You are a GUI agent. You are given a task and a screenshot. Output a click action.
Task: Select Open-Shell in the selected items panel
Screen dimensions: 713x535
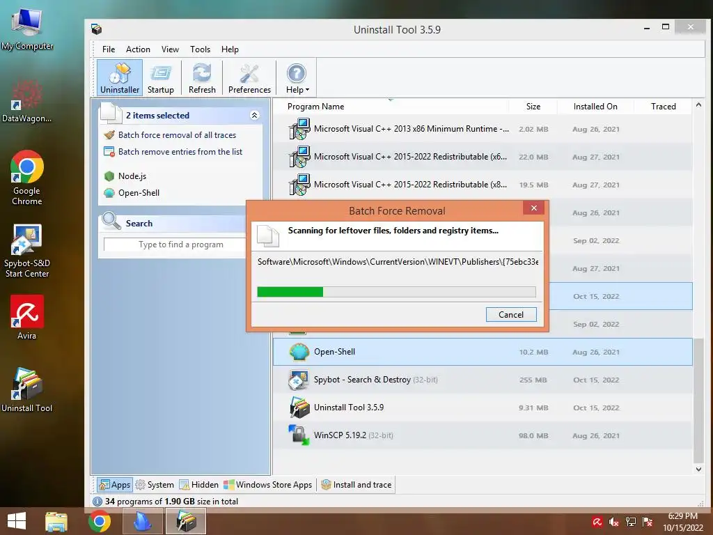(139, 193)
